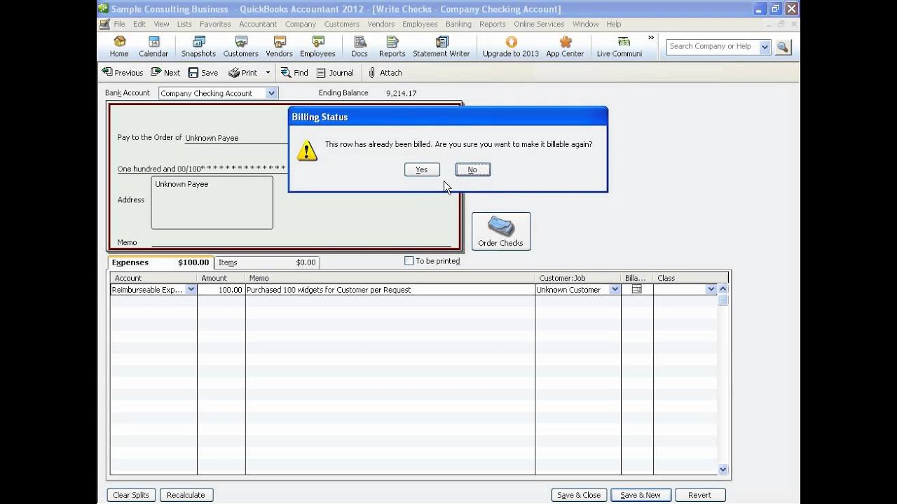This screenshot has width=897, height=504.
Task: Open the Window menu
Action: [585, 24]
